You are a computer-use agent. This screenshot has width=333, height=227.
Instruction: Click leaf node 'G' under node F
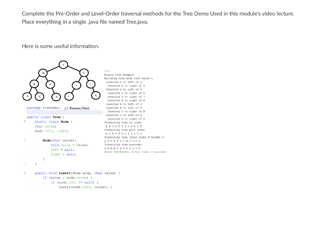click(57, 96)
